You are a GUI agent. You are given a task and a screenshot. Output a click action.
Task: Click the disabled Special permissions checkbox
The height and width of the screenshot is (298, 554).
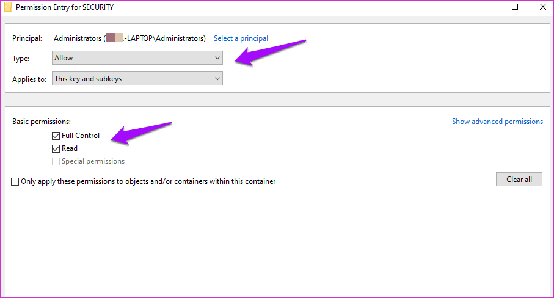coord(56,162)
